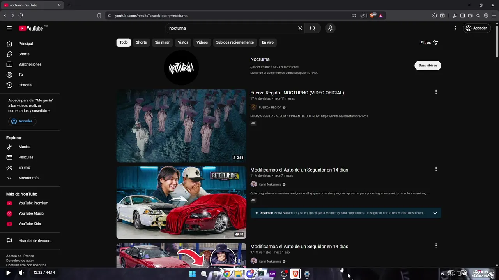Image resolution: width=499 pixels, height=280 pixels.
Task: Open Suscripciones in the sidebar
Action: point(30,64)
